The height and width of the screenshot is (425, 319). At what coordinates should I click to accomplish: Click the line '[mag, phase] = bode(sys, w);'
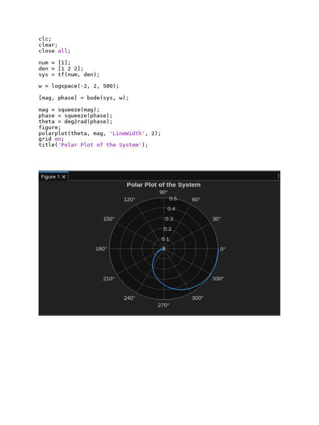coord(83,98)
